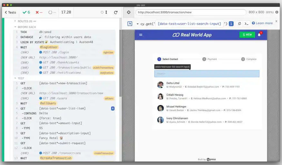Click the print to console icon
282x165 pixels.
coord(246,23)
